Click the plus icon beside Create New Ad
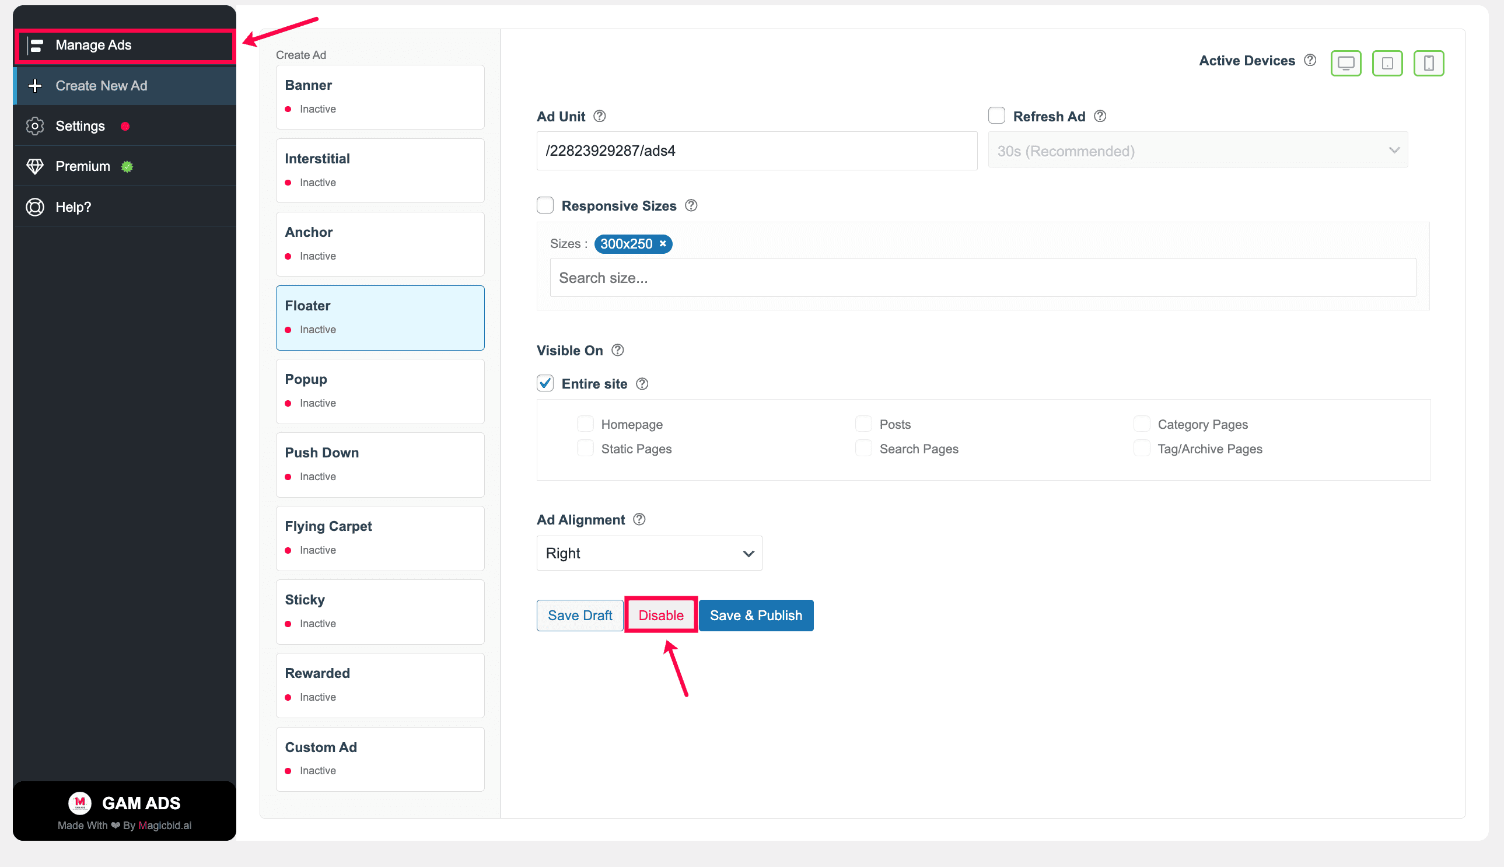The image size is (1504, 867). pos(35,86)
